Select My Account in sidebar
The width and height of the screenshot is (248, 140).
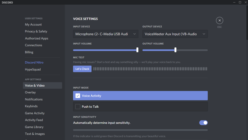(33, 24)
